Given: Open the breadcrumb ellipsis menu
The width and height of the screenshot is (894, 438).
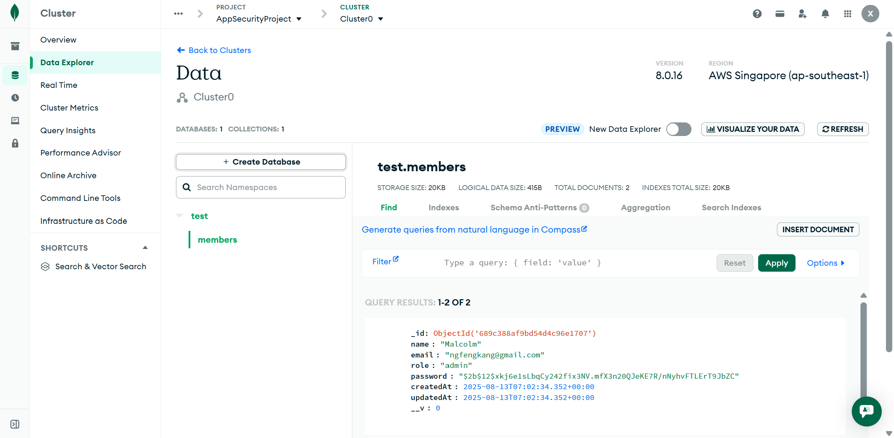Looking at the screenshot, I should 178,14.
